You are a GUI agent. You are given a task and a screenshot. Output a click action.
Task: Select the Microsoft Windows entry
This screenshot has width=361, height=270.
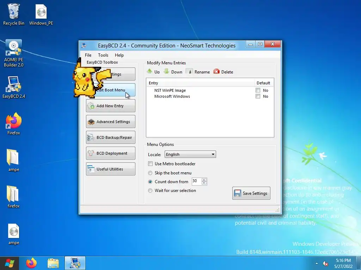(172, 96)
